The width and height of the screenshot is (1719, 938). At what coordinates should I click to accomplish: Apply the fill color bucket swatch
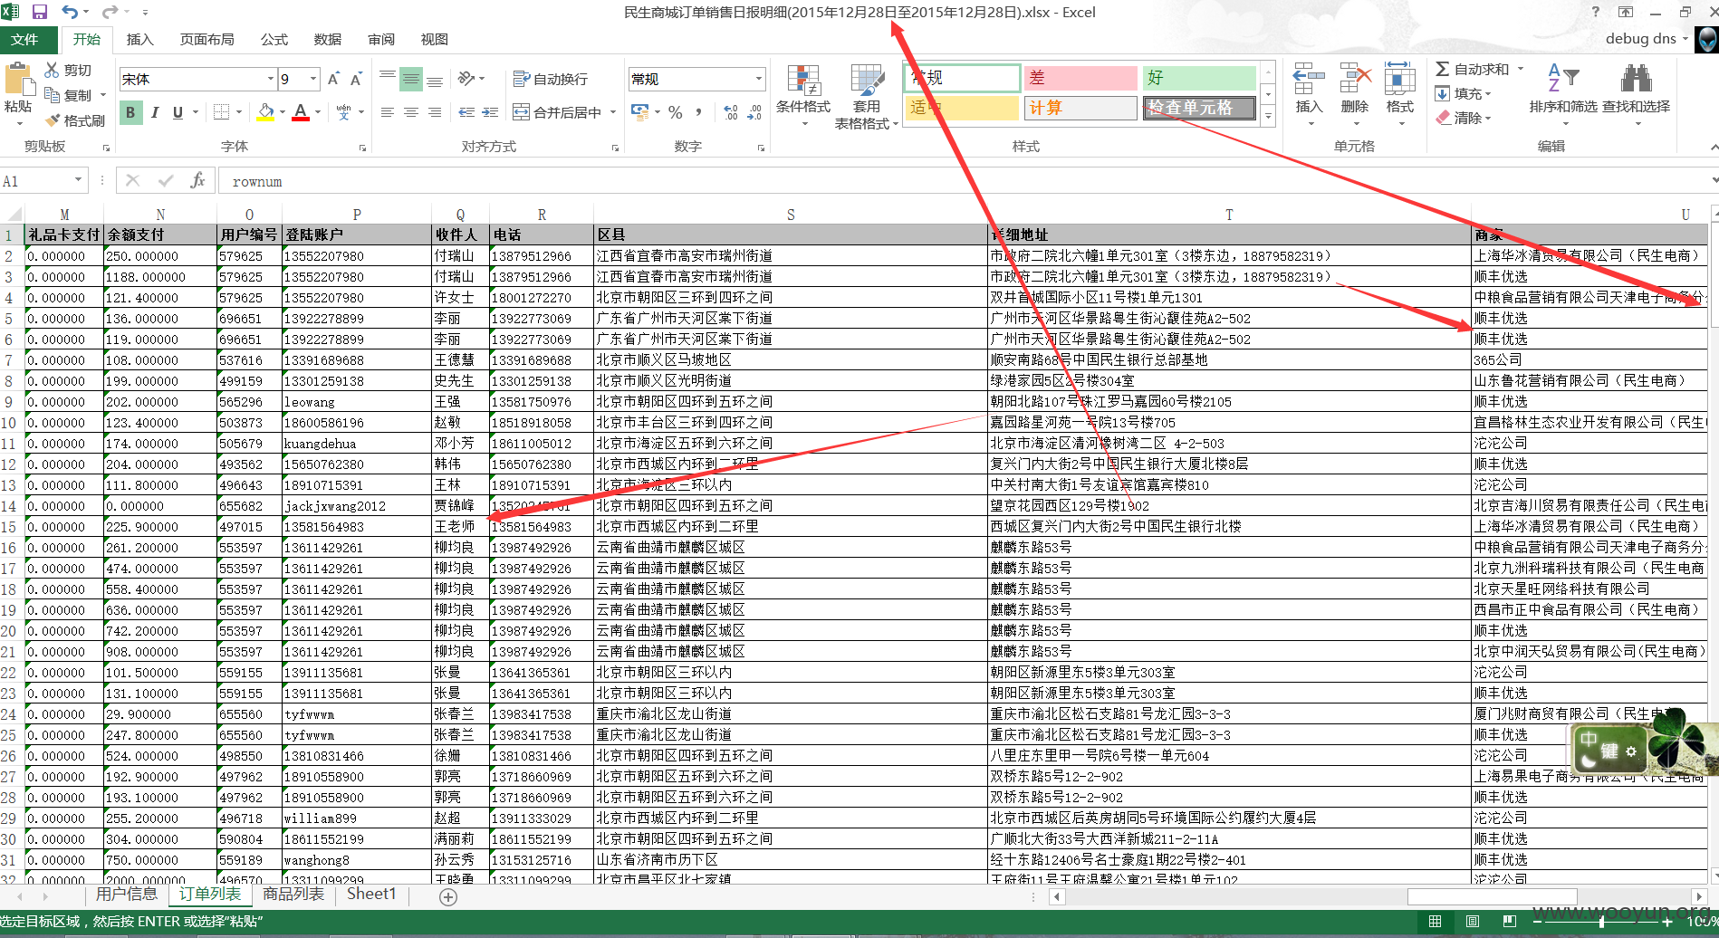point(266,112)
